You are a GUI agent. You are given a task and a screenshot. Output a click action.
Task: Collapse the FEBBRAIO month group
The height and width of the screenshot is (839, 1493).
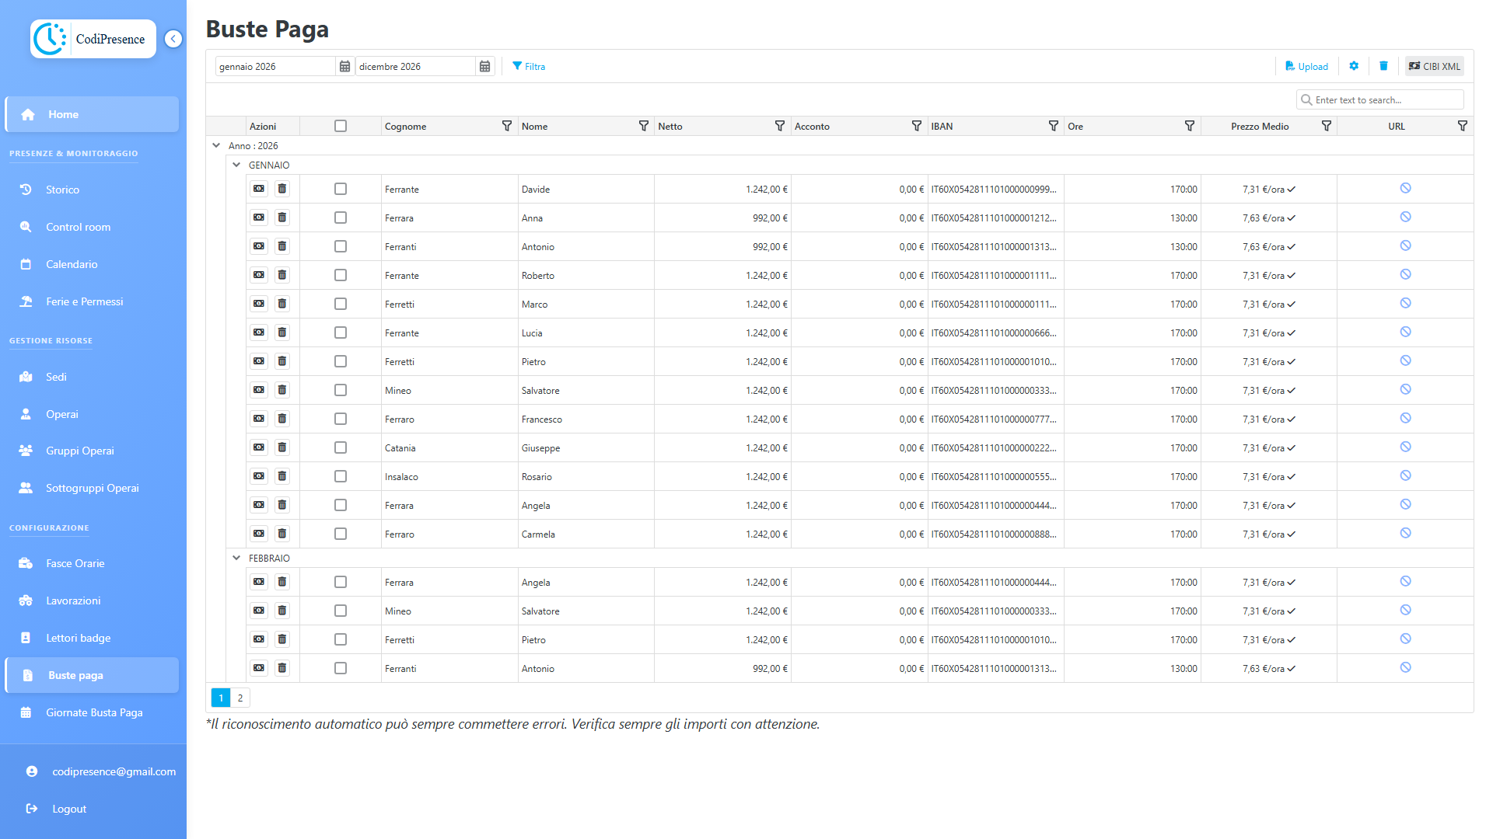(236, 558)
